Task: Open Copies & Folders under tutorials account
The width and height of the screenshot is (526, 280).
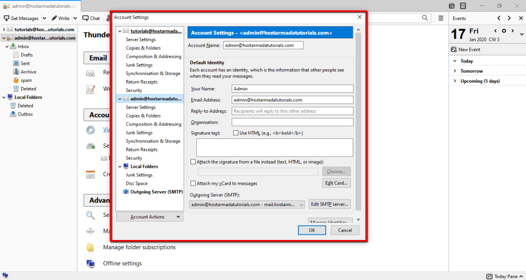Action: click(x=143, y=48)
